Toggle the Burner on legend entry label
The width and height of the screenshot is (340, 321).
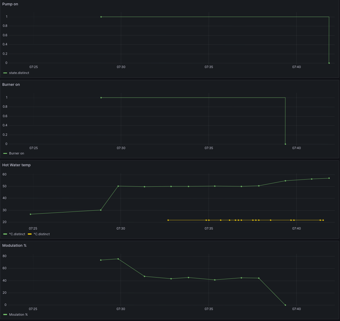pos(17,153)
